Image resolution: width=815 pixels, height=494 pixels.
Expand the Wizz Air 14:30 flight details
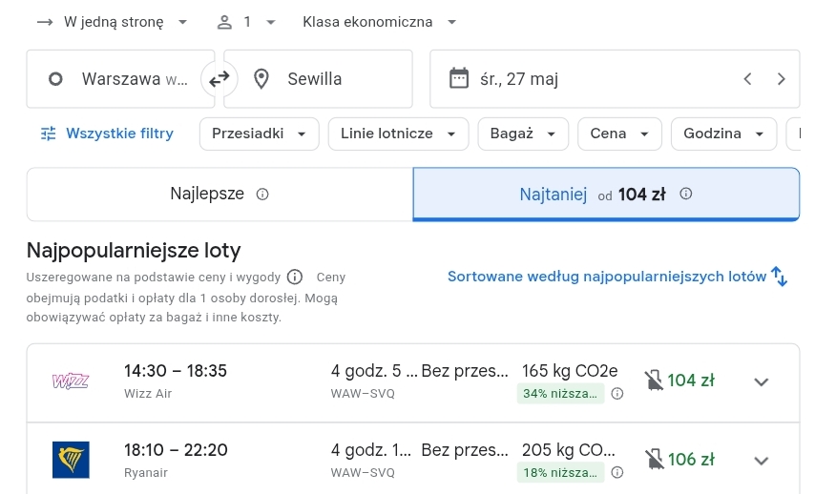tap(761, 381)
